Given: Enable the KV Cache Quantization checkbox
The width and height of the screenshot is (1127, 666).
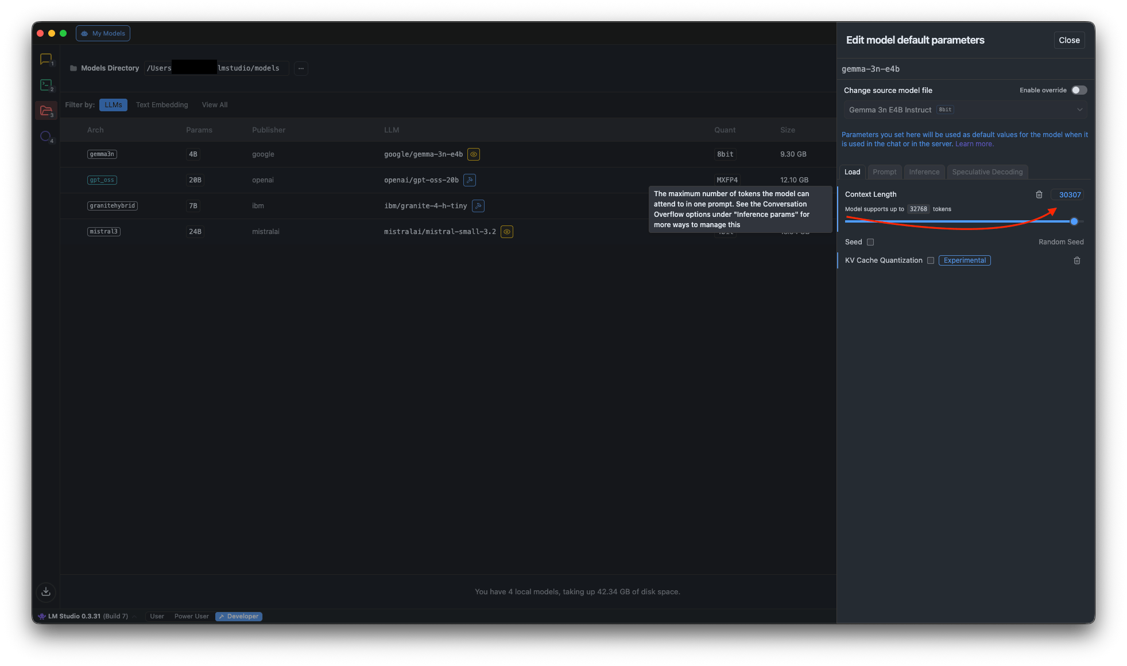Looking at the screenshot, I should pos(931,260).
